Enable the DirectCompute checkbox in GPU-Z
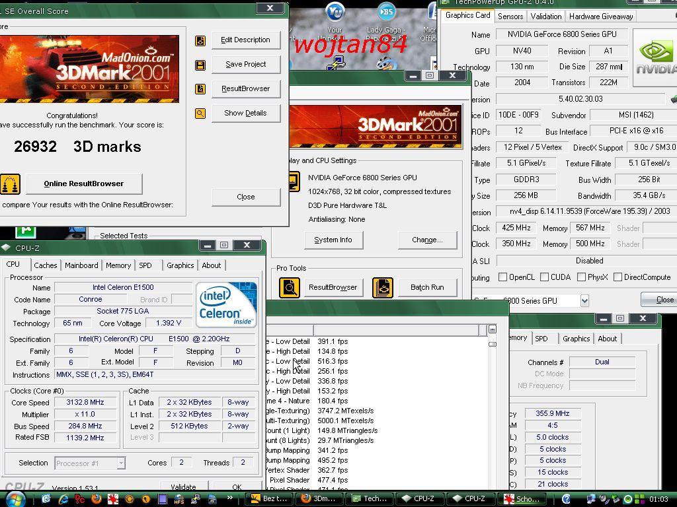Screen dimensions: 677x507 pyautogui.click(x=618, y=277)
